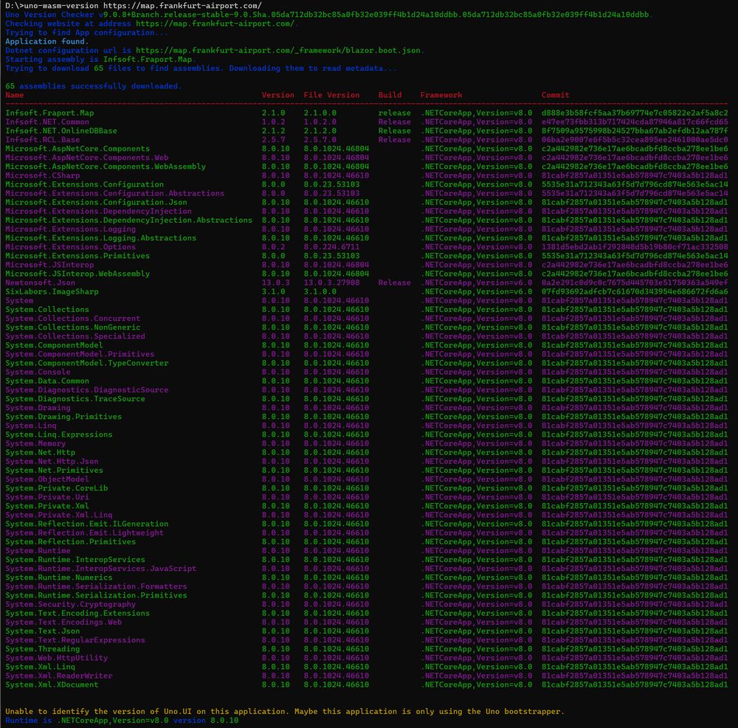This screenshot has height=728, width=738.
Task: Click the 'Newtonsoft.Json' assembly name
Action: click(40, 282)
